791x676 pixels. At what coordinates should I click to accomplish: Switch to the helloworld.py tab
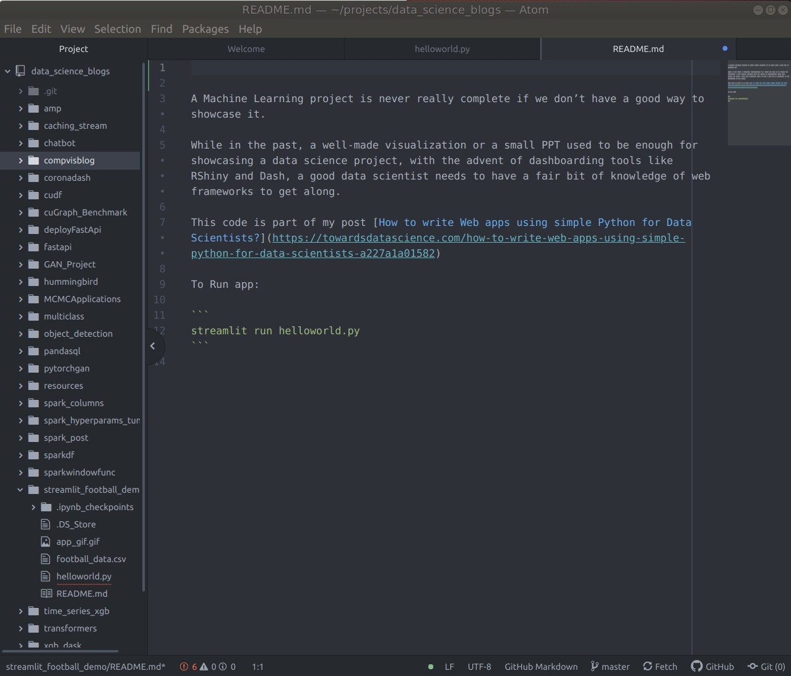tap(442, 49)
